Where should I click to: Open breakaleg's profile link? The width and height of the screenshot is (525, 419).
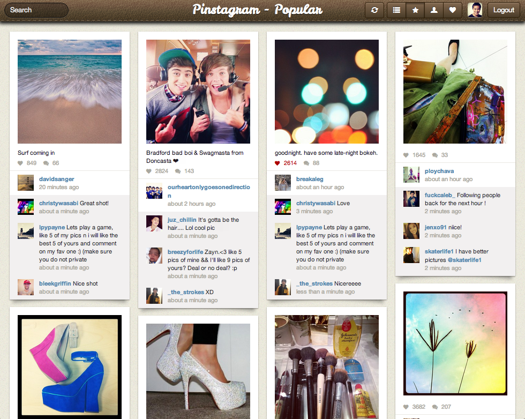(x=310, y=179)
